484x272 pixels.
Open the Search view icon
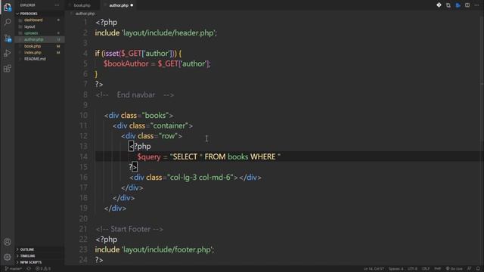click(8, 22)
